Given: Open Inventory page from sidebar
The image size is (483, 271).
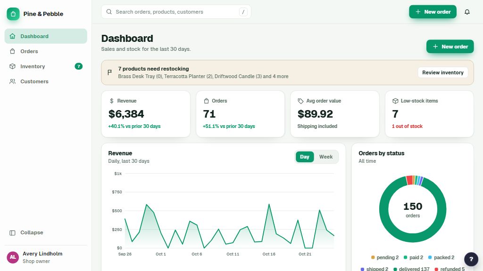Looking at the screenshot, I should 46,66.
